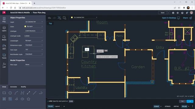195x109 pixels.
Task: Select the Polygon draw tool
Action: [28, 99]
